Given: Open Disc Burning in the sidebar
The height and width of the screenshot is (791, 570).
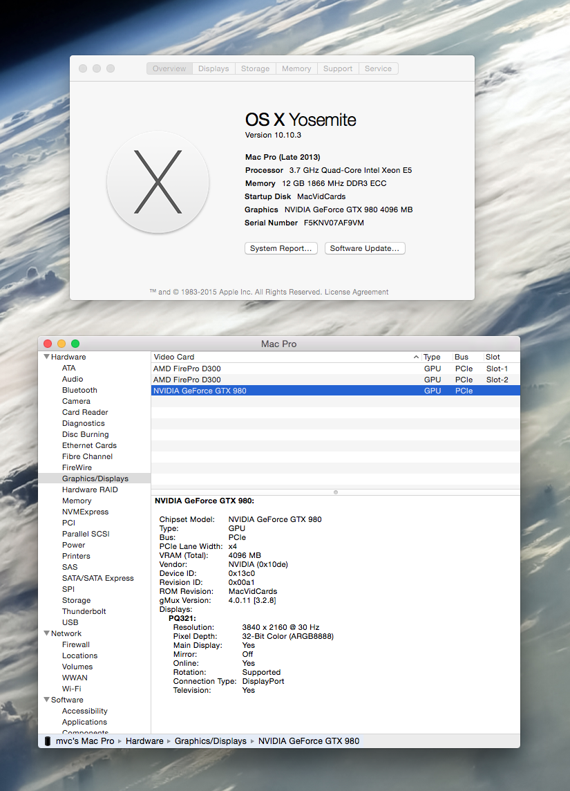Looking at the screenshot, I should pos(86,435).
